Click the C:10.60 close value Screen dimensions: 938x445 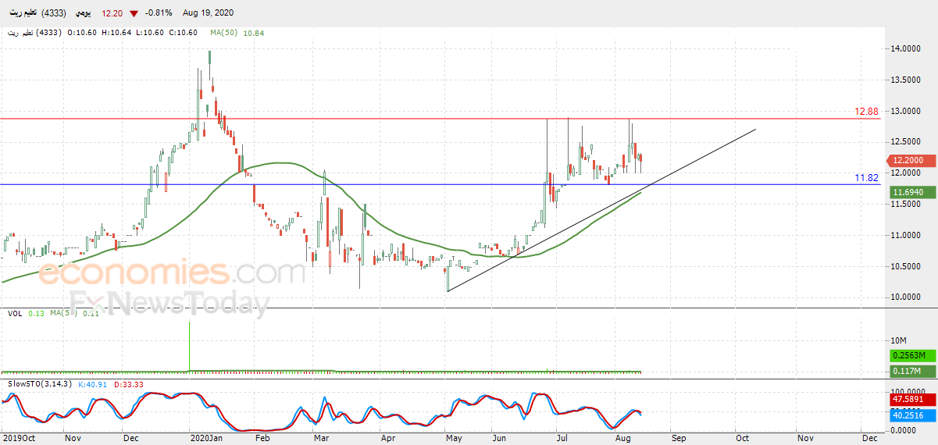point(185,33)
